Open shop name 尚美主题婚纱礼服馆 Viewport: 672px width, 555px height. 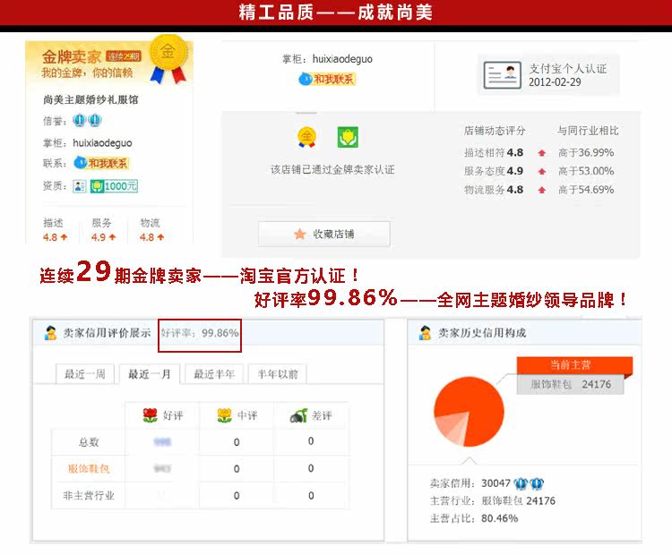coord(90,99)
